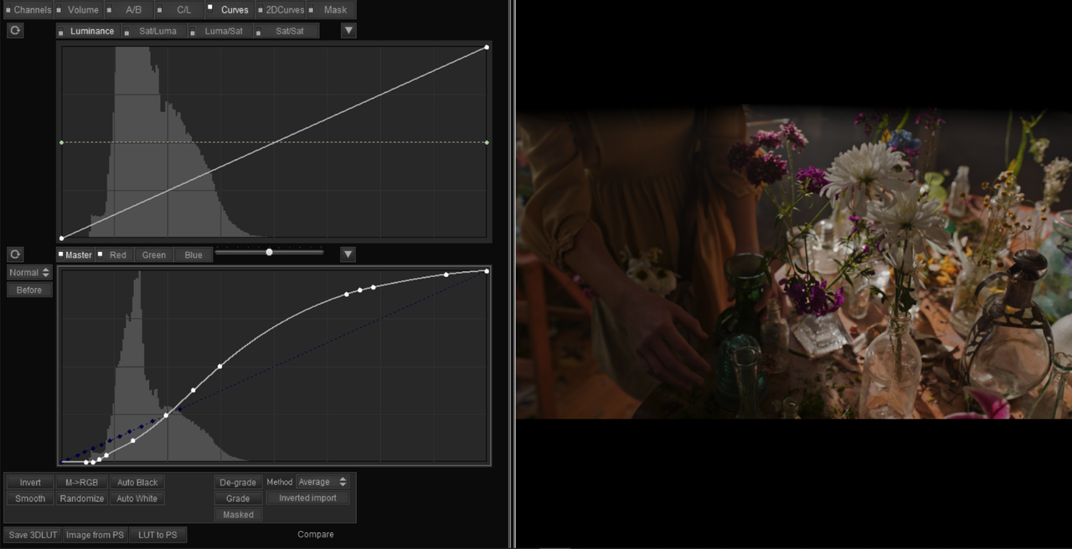
Task: Select the Luminance curve sub-tab
Action: (88, 31)
